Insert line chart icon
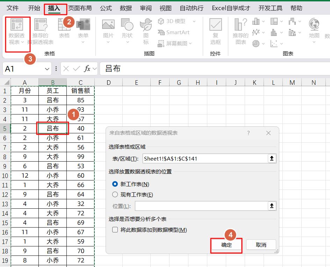The image size is (330, 267). coord(256,32)
